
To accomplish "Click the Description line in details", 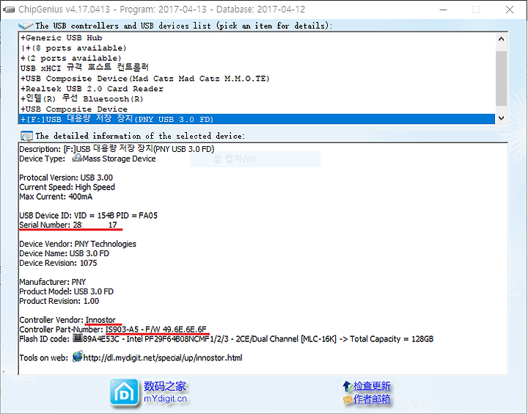I will [117, 149].
